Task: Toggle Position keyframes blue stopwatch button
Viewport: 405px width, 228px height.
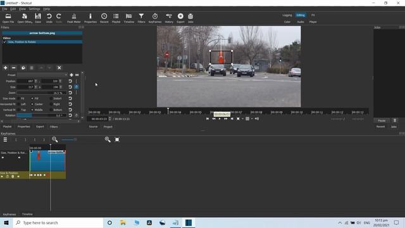Action: coord(76,87)
